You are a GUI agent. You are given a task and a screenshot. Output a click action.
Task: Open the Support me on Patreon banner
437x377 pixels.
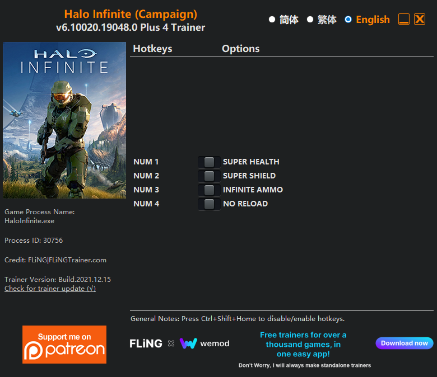[64, 345]
